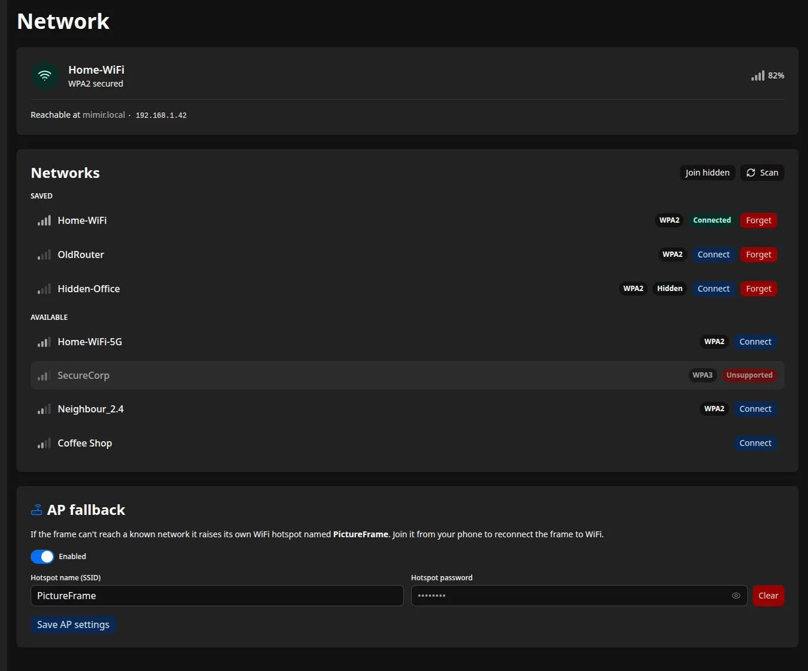Image resolution: width=808 pixels, height=671 pixels.
Task: Click the signal icon beside Home-WiFi-5G
Action: pyautogui.click(x=44, y=342)
